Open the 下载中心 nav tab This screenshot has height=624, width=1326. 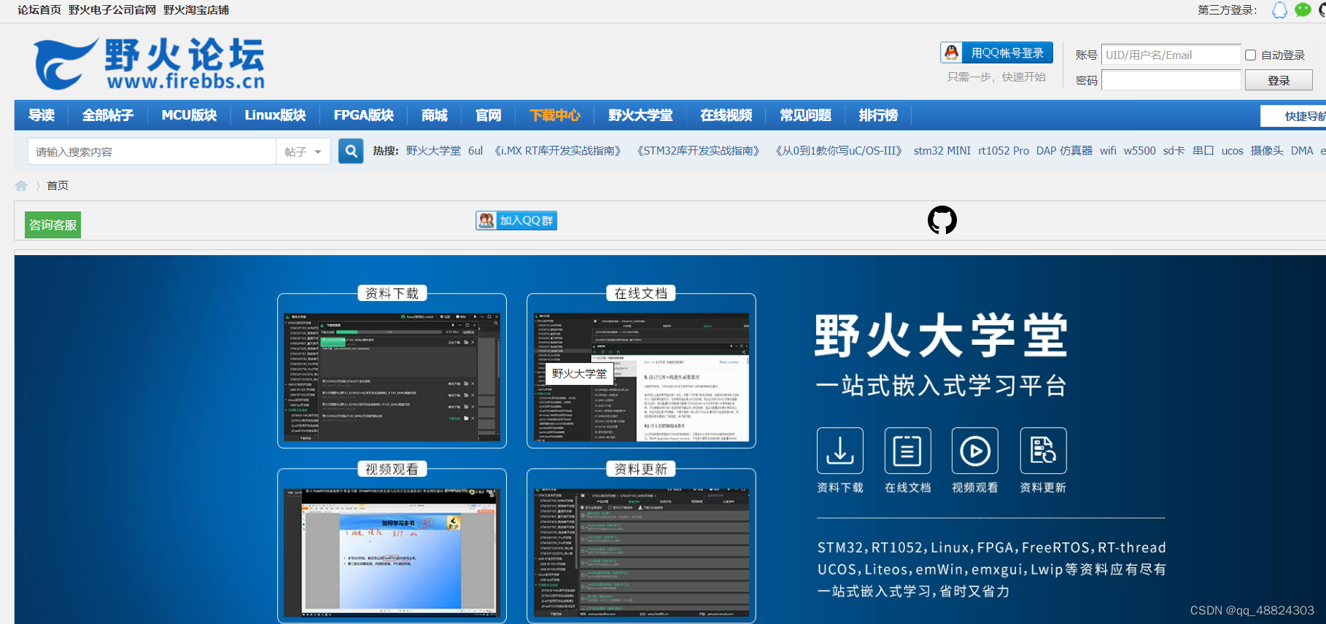point(555,115)
